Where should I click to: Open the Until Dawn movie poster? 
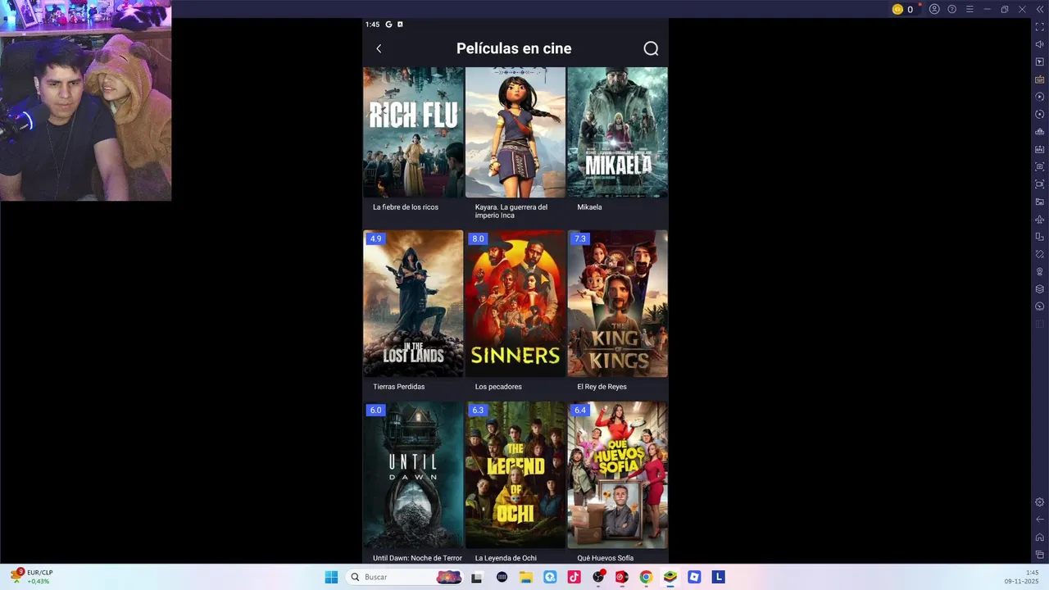click(x=413, y=474)
